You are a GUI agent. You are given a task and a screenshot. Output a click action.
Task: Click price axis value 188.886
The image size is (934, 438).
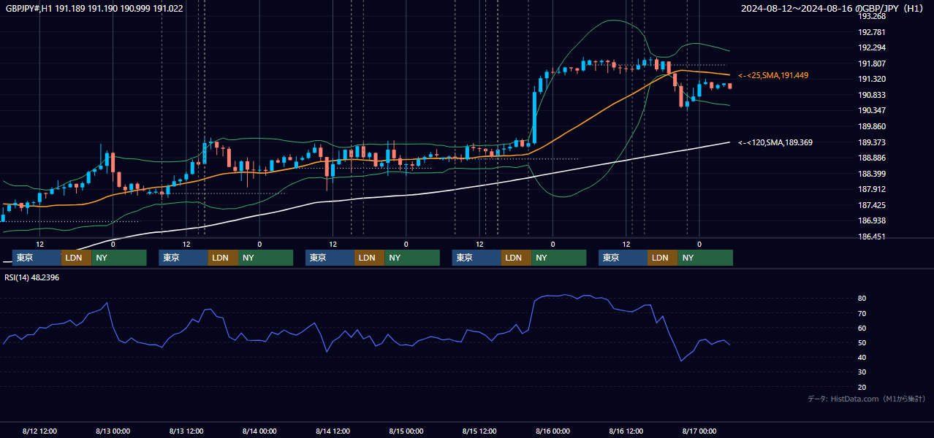[x=871, y=158]
